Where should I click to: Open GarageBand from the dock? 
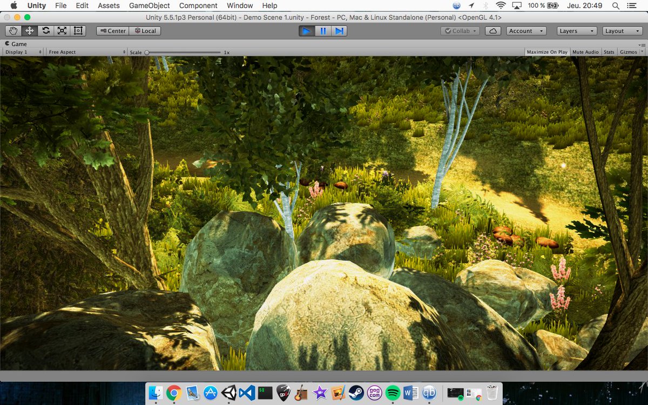pyautogui.click(x=302, y=393)
